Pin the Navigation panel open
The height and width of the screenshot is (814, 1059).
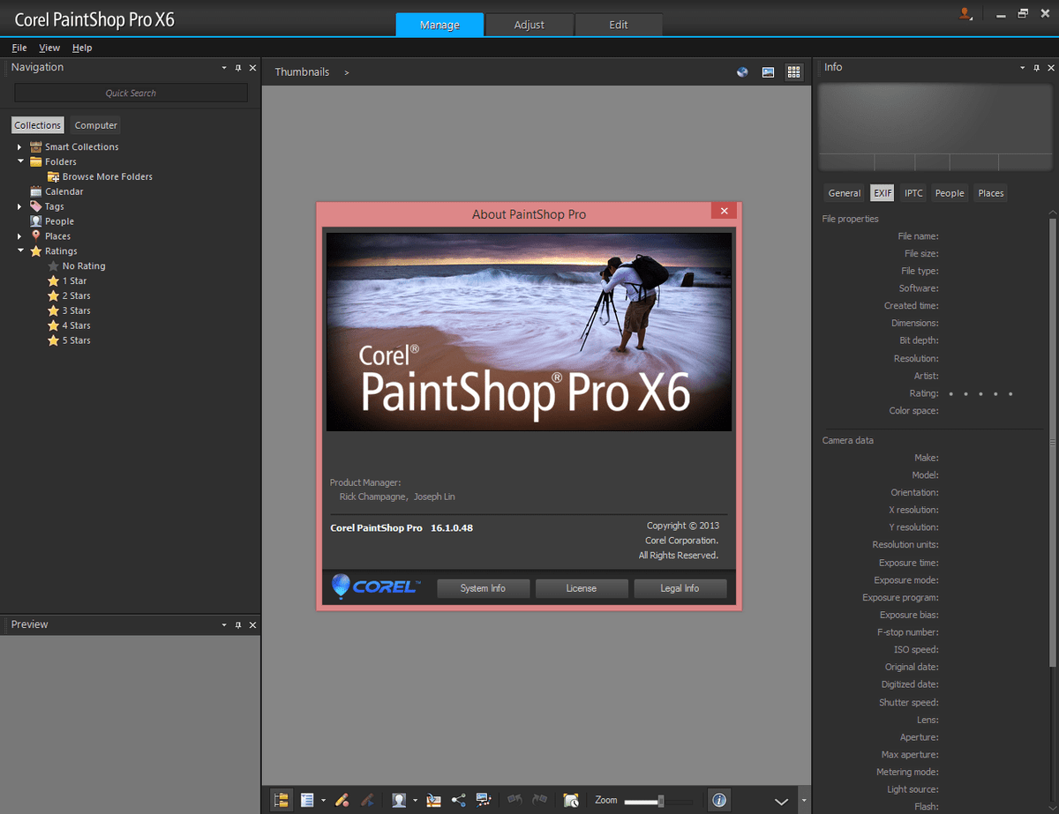coord(237,67)
